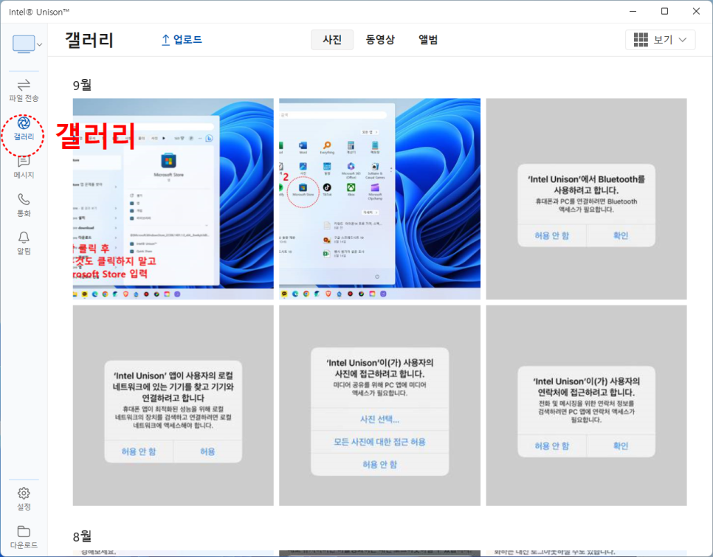This screenshot has height=557, width=713.
Task: Switch to the Albums (앨범) tab
Action: [x=428, y=40]
